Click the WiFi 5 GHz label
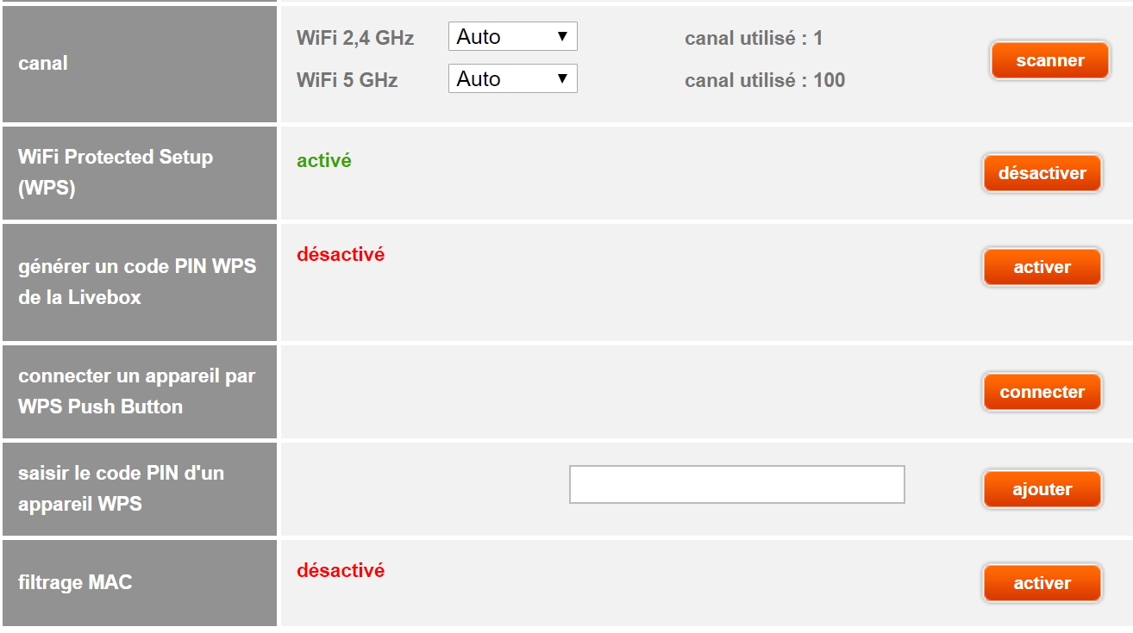 point(347,81)
